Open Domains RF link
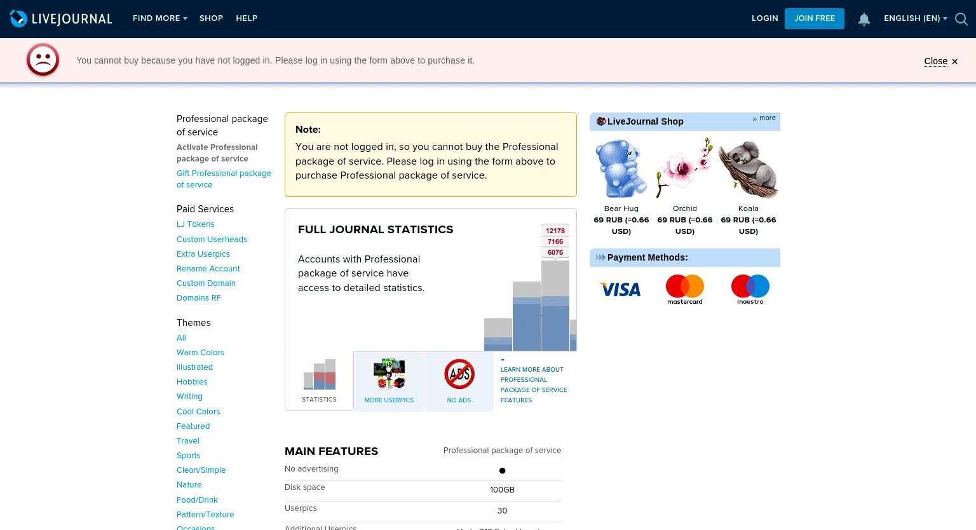Screen dimensions: 976x530 pos(198,298)
